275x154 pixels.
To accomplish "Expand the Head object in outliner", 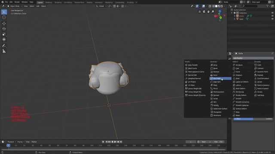I will pos(235,19).
